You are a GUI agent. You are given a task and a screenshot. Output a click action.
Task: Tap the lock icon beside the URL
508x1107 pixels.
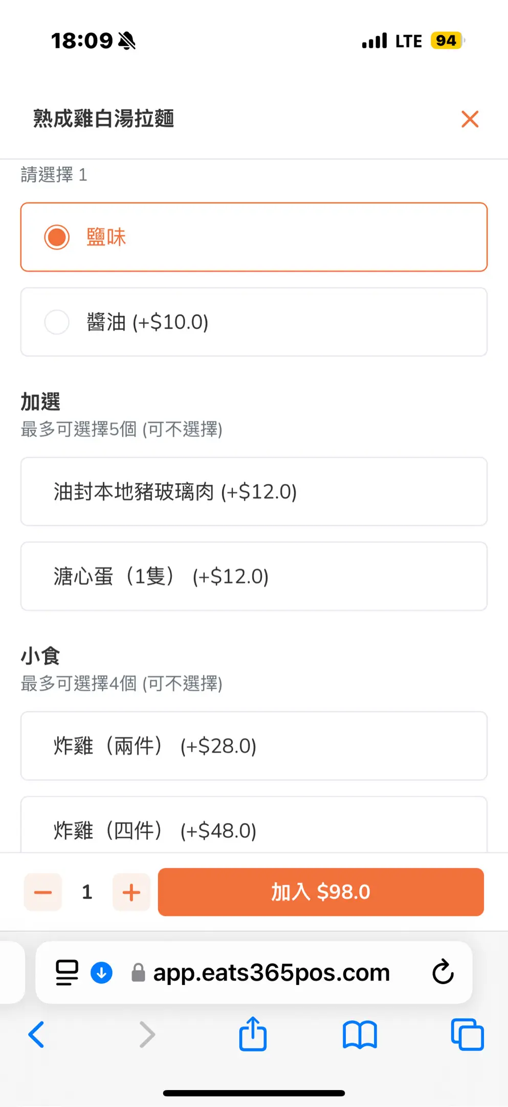138,972
